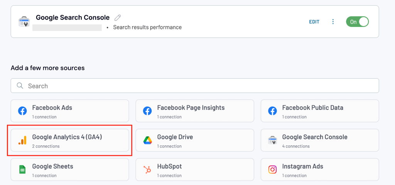Add the Google Search Console source card

click(320, 140)
